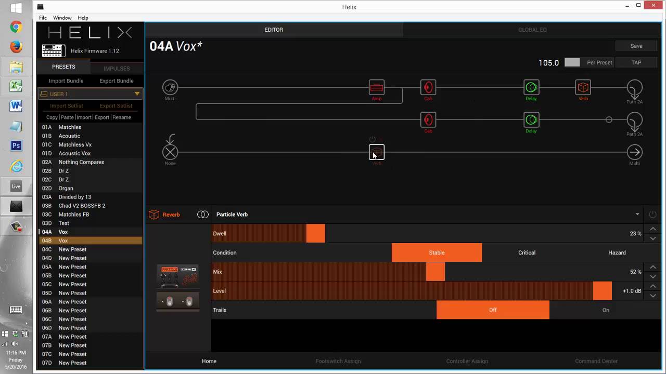This screenshot has height=374, width=666.
Task: Open the Particle Verb model dropdown arrow
Action: (x=637, y=215)
